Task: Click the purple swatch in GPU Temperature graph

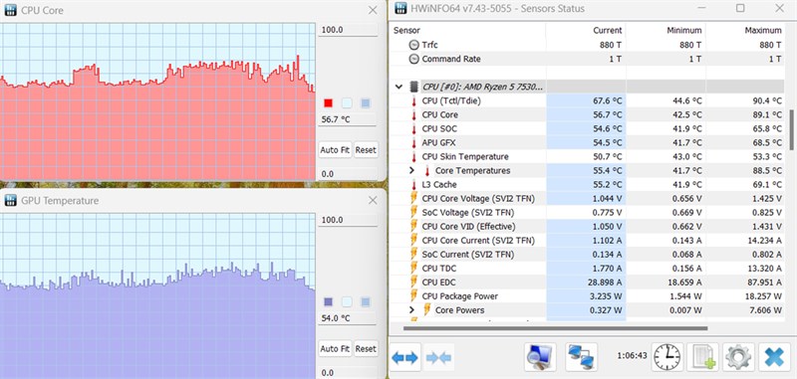Action: click(329, 302)
